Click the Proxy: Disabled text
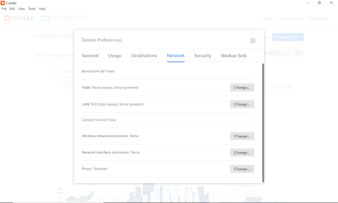This screenshot has height=203, width=338. (95, 169)
